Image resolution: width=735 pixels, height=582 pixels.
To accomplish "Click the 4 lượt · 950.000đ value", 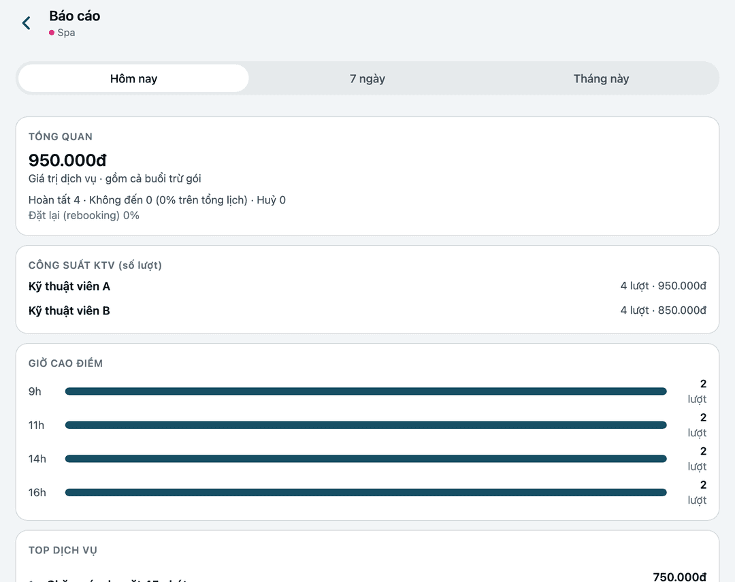I will tap(664, 286).
